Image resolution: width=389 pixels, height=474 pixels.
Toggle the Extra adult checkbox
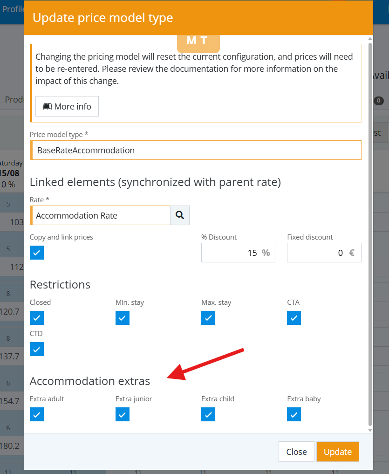click(37, 414)
